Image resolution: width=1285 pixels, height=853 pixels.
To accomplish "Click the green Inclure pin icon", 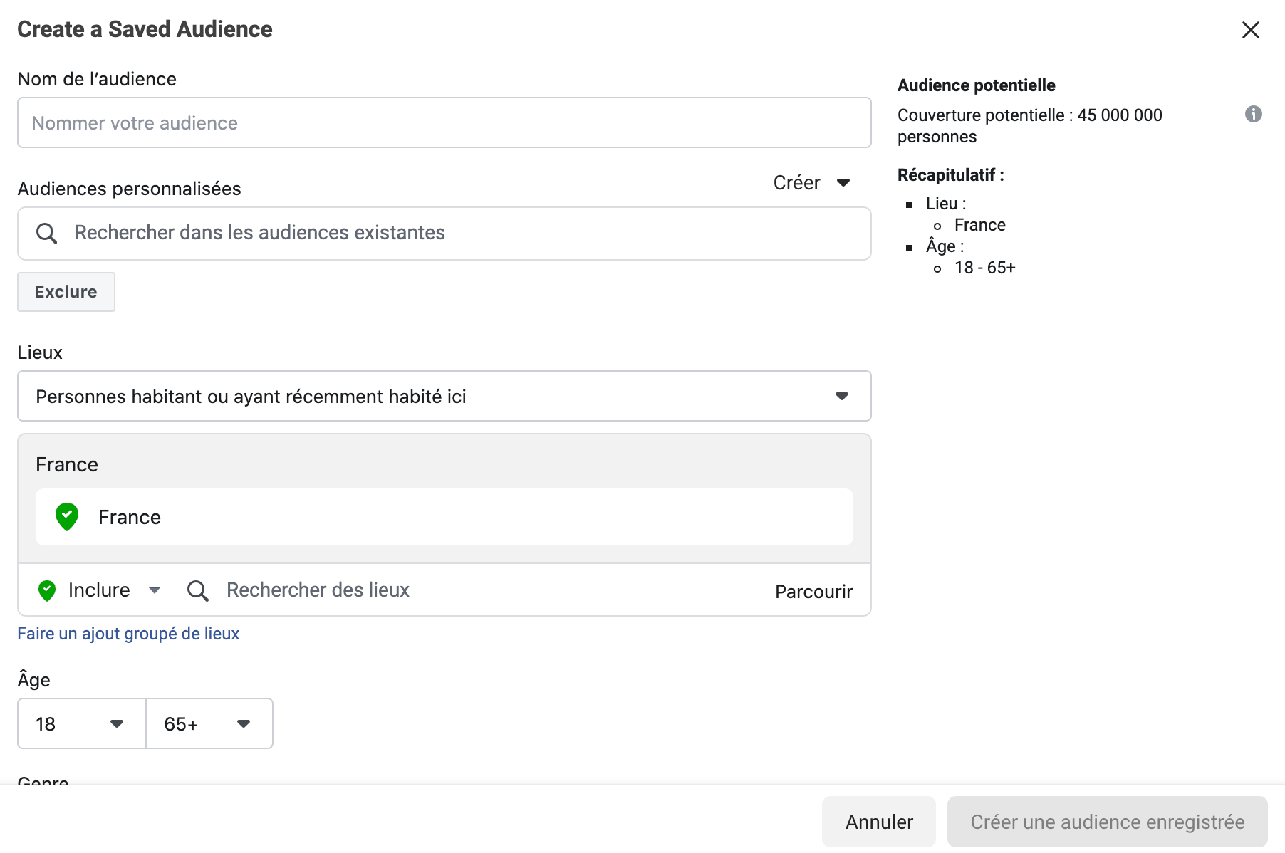I will tap(47, 590).
